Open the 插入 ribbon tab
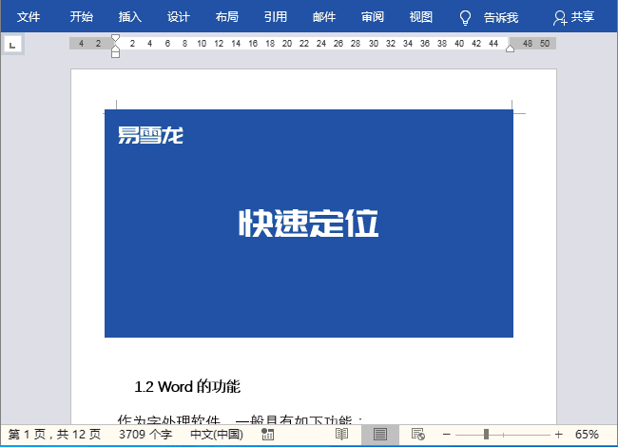The image size is (618, 447). click(130, 17)
